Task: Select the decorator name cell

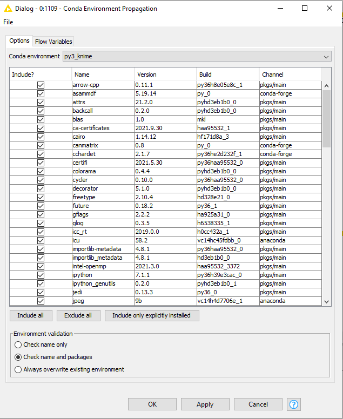Action: (x=103, y=188)
